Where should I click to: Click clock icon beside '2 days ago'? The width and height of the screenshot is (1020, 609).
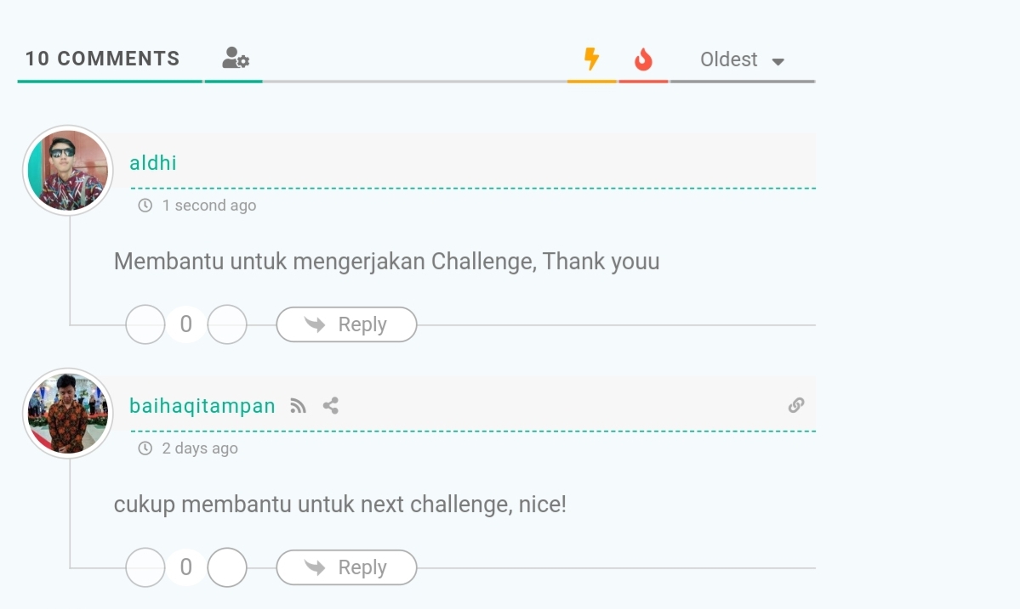pyautogui.click(x=145, y=448)
